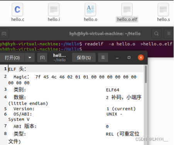The height and width of the screenshot is (145, 174).
Task: Create new document in text editor
Action: coord(42,58)
